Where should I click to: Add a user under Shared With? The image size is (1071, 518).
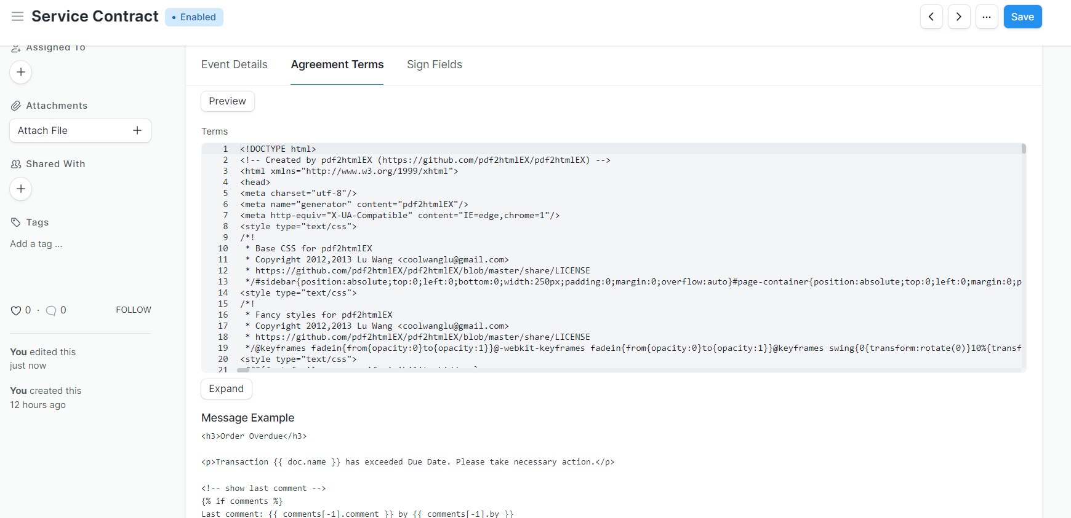click(x=21, y=189)
